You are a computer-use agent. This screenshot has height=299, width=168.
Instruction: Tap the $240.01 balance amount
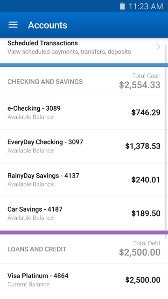tap(146, 180)
